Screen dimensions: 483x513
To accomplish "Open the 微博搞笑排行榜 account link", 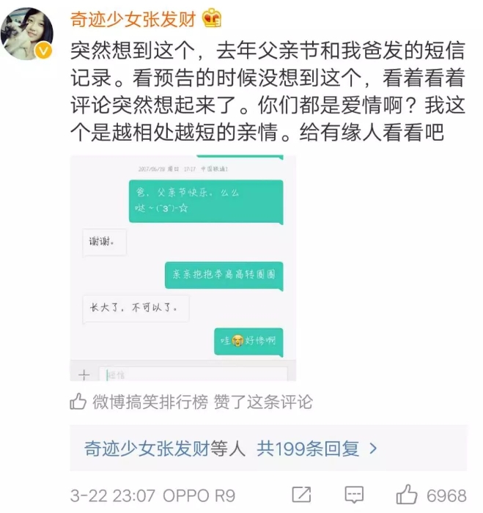I will (x=150, y=402).
